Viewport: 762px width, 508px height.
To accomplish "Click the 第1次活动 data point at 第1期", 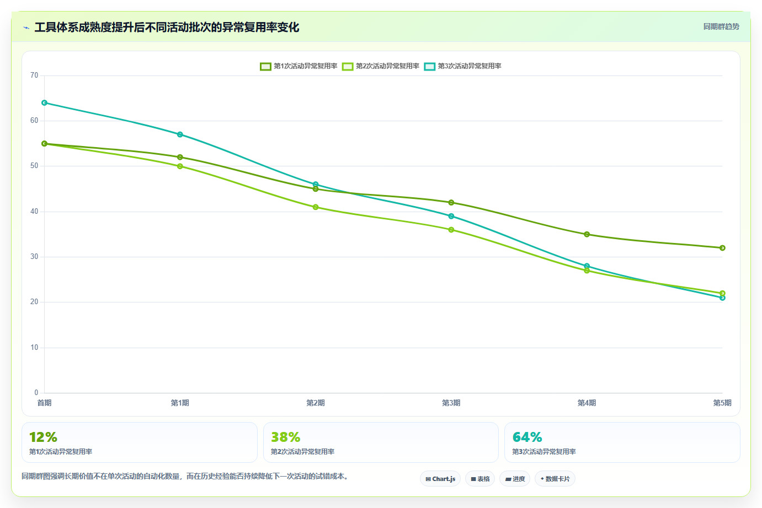I will 180,157.
